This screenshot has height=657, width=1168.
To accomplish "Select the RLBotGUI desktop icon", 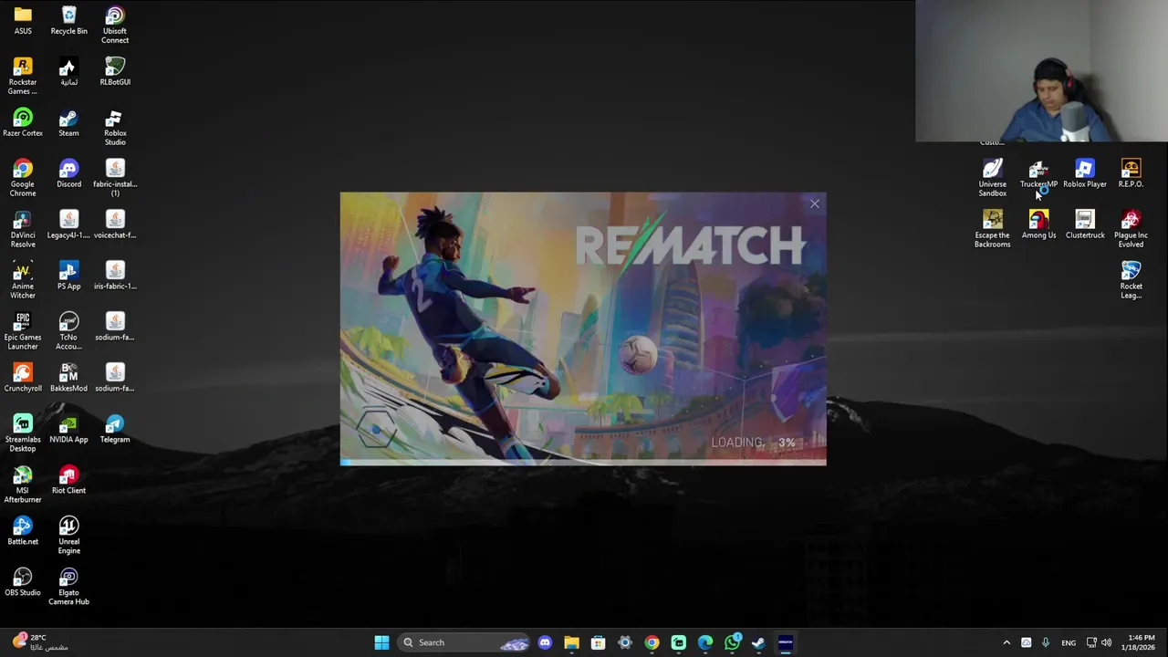I will [x=115, y=71].
